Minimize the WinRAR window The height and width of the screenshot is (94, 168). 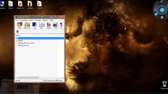pyautogui.click(x=54, y=17)
